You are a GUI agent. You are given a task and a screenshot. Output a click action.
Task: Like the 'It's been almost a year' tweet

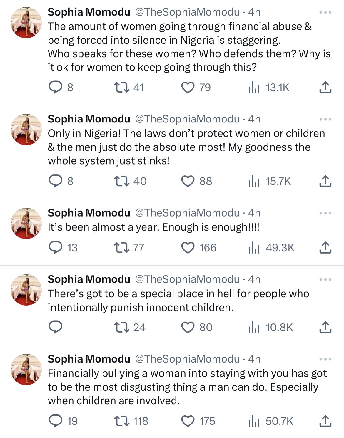point(188,248)
